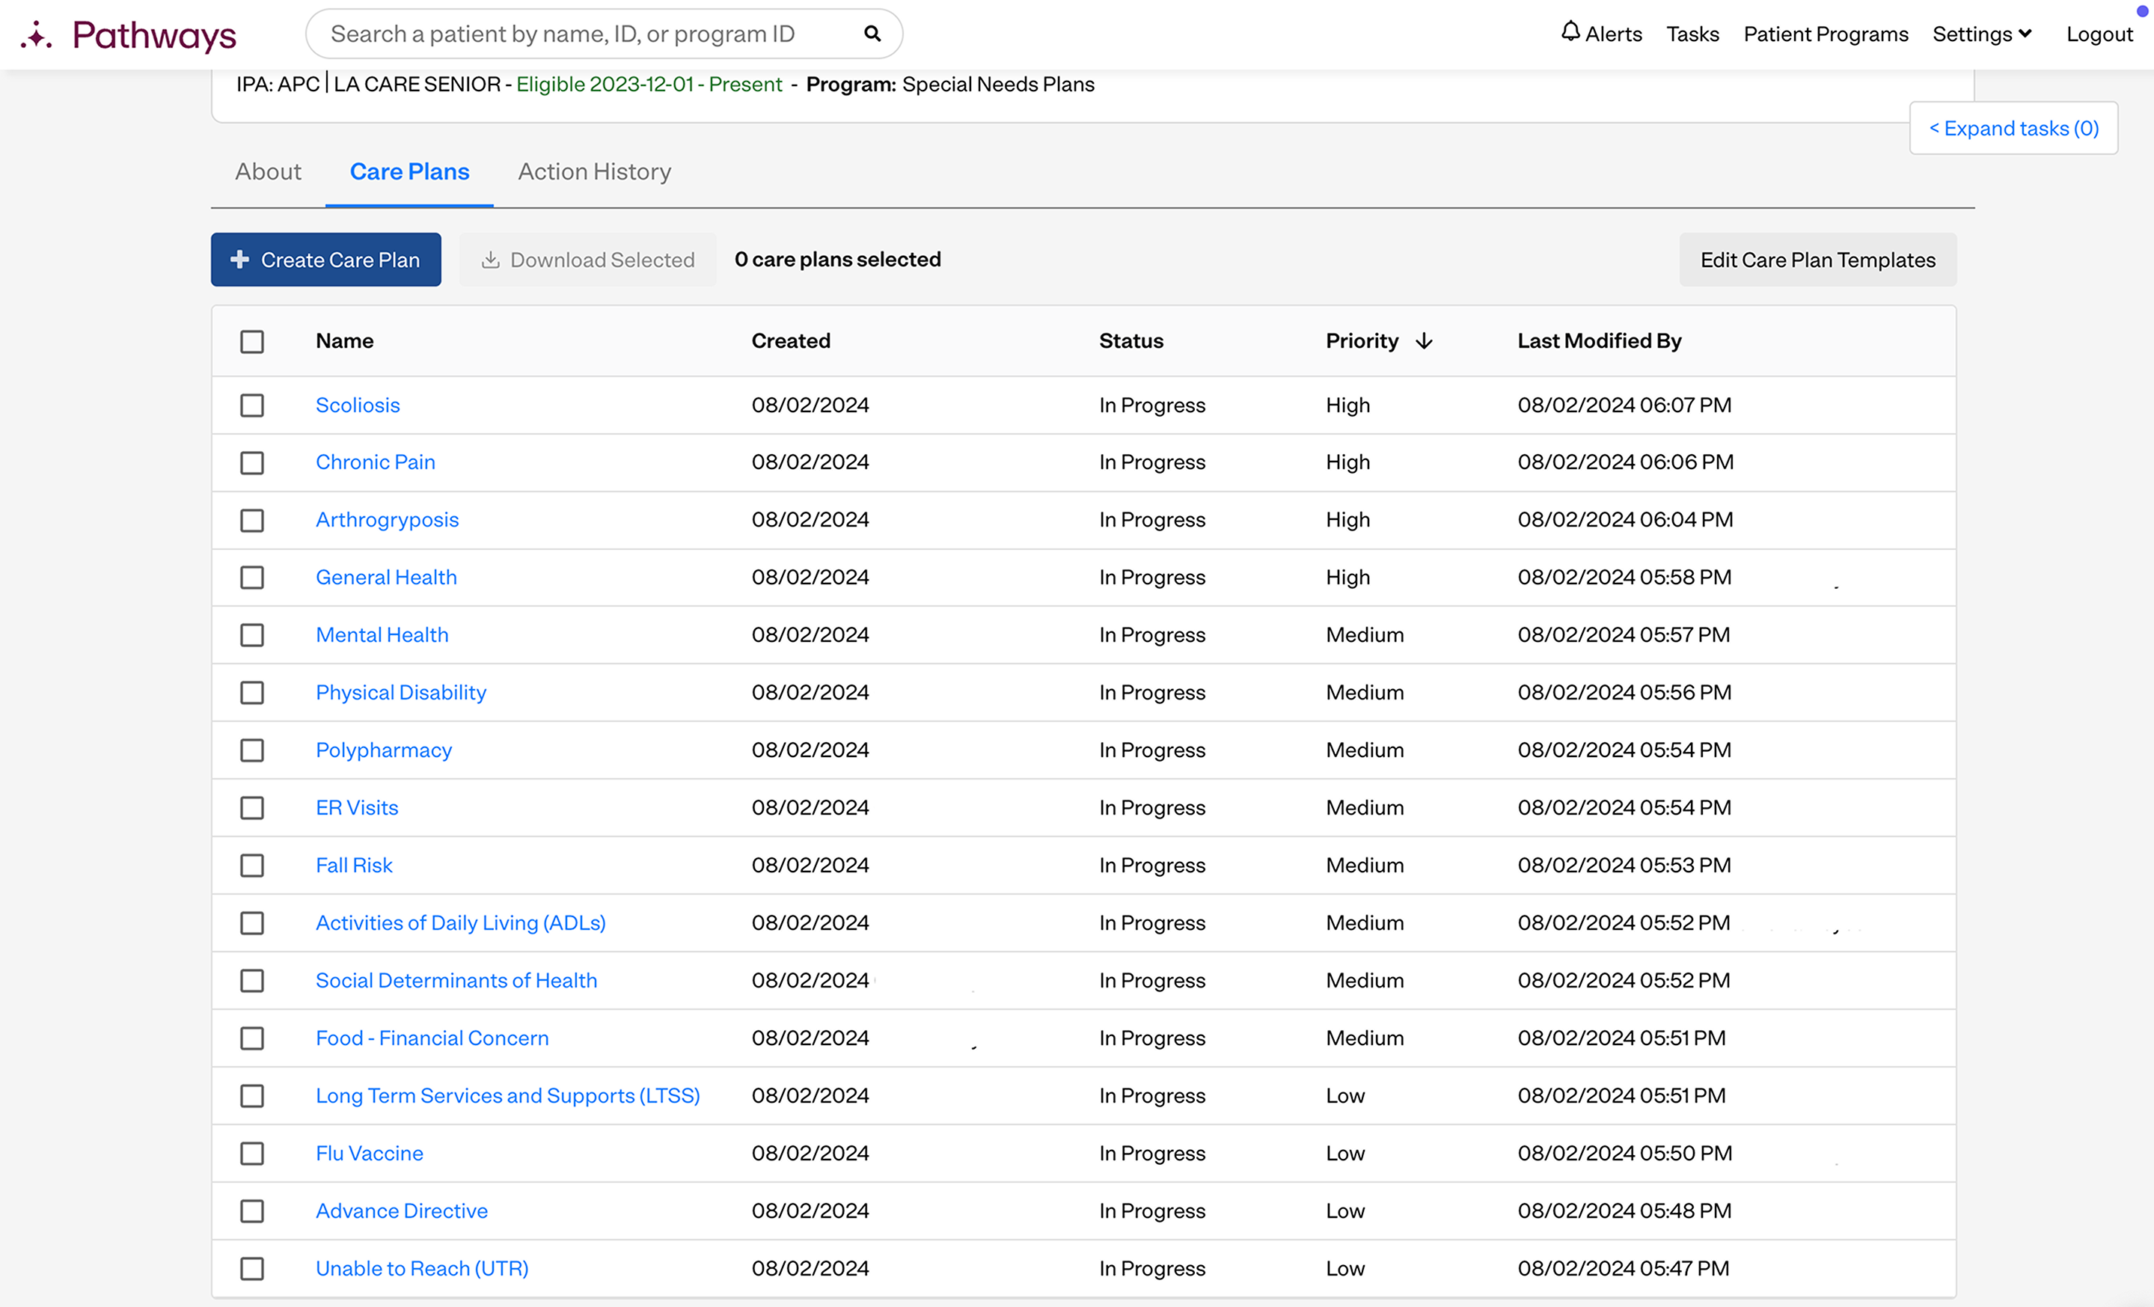Viewport: 2154px width, 1307px height.
Task: Sort by the Name column header
Action: 344,341
